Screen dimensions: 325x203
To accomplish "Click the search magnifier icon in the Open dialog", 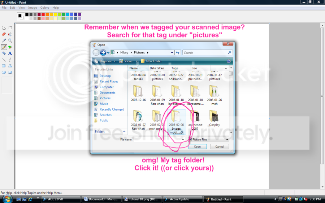I will tap(229, 53).
